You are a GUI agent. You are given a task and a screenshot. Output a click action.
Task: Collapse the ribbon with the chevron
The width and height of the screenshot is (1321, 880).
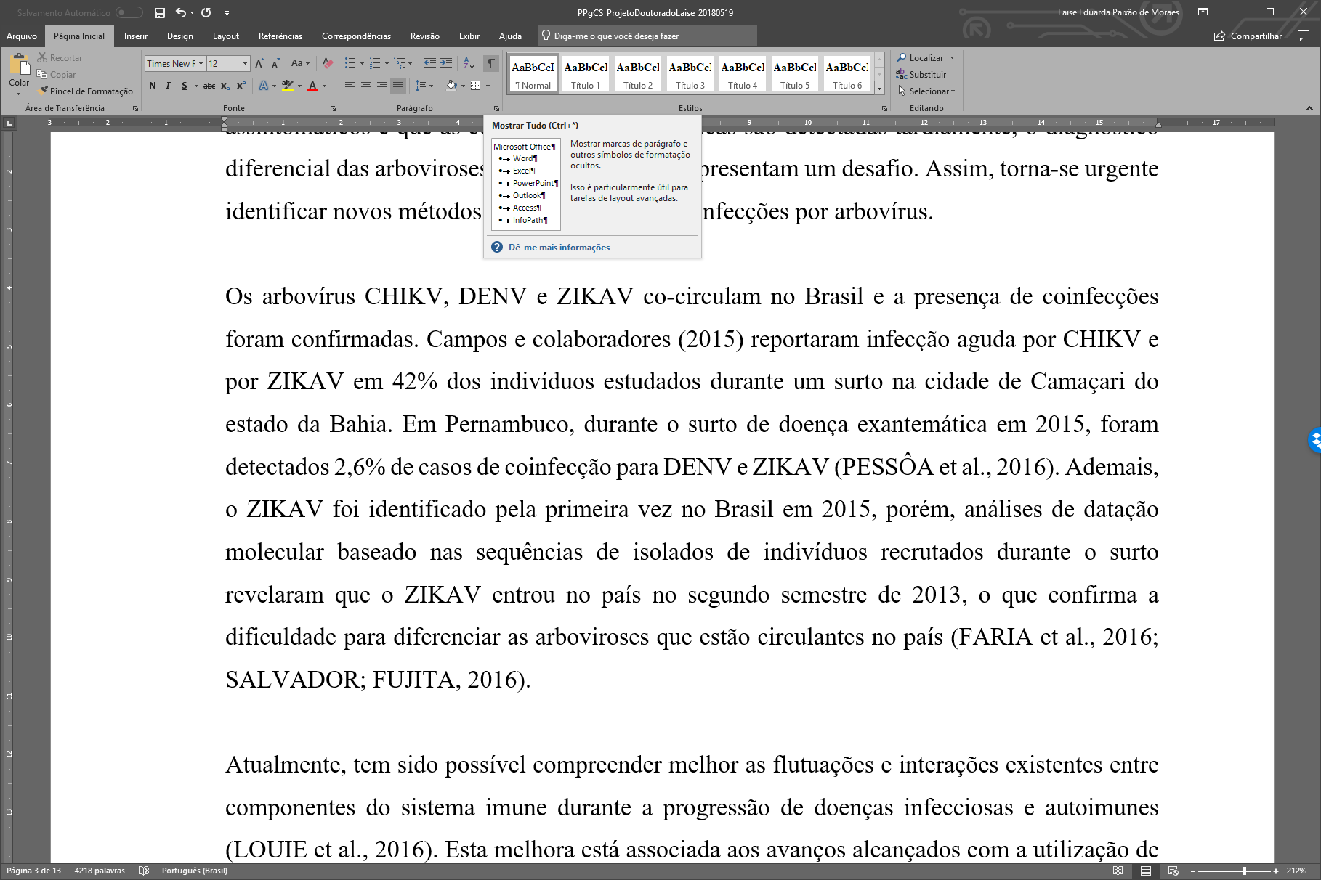[x=1309, y=108]
